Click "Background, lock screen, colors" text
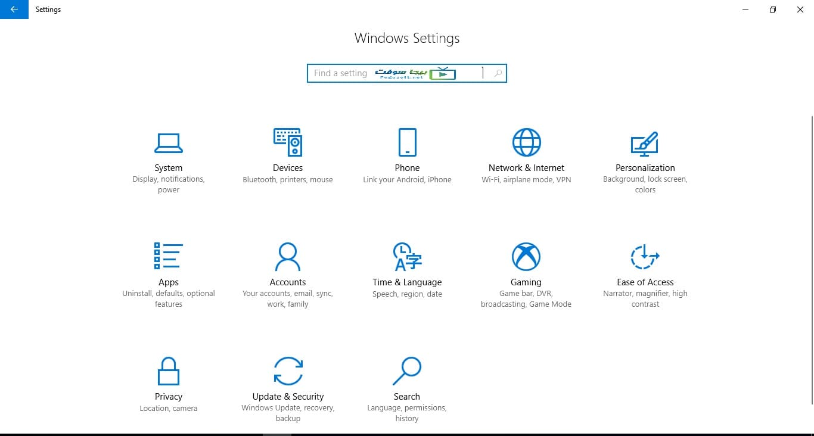This screenshot has height=436, width=814. [645, 185]
